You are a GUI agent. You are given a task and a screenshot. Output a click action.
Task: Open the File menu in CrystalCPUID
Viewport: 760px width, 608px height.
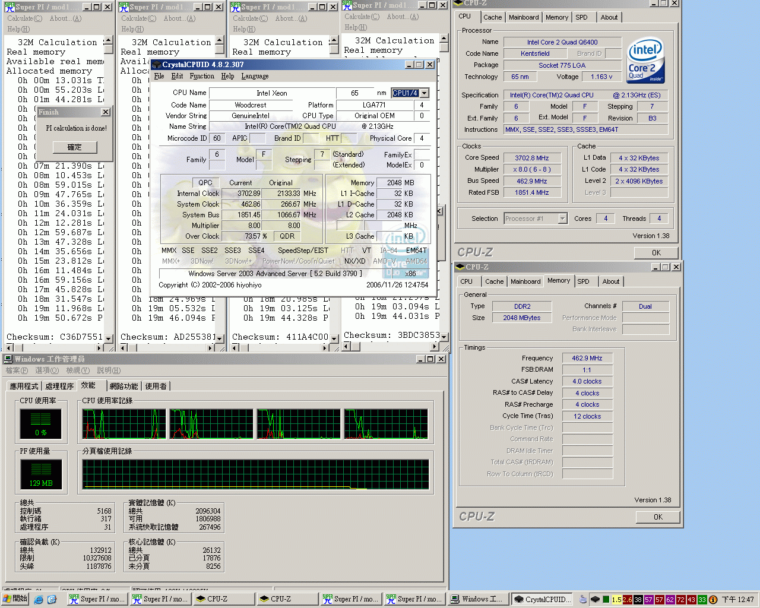click(x=159, y=76)
